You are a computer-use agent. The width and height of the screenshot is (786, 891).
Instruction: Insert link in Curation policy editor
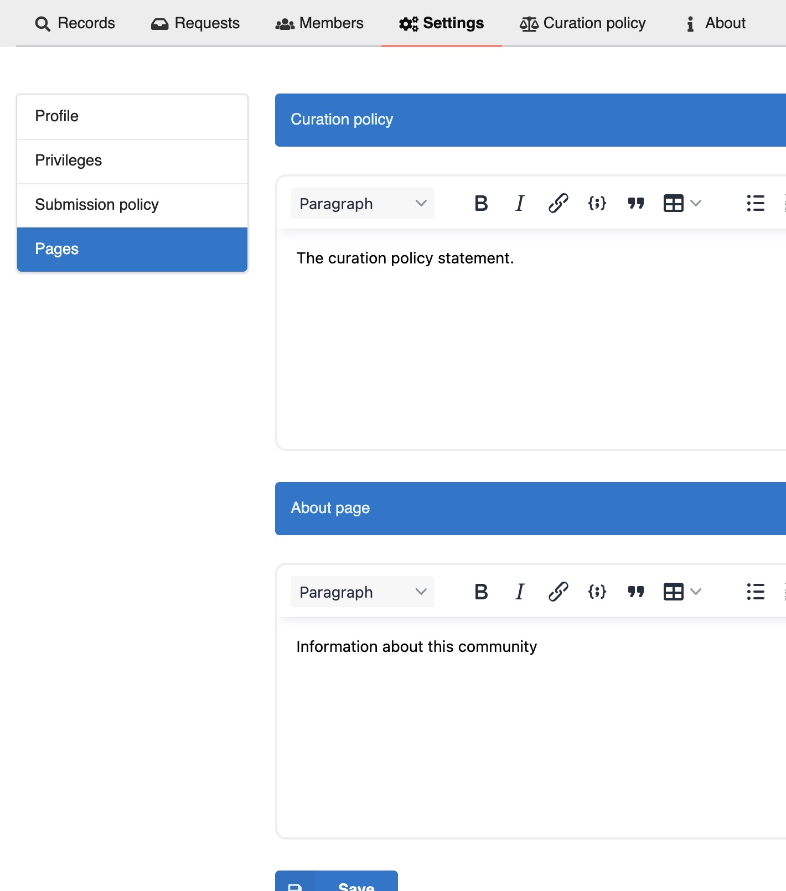coord(558,203)
